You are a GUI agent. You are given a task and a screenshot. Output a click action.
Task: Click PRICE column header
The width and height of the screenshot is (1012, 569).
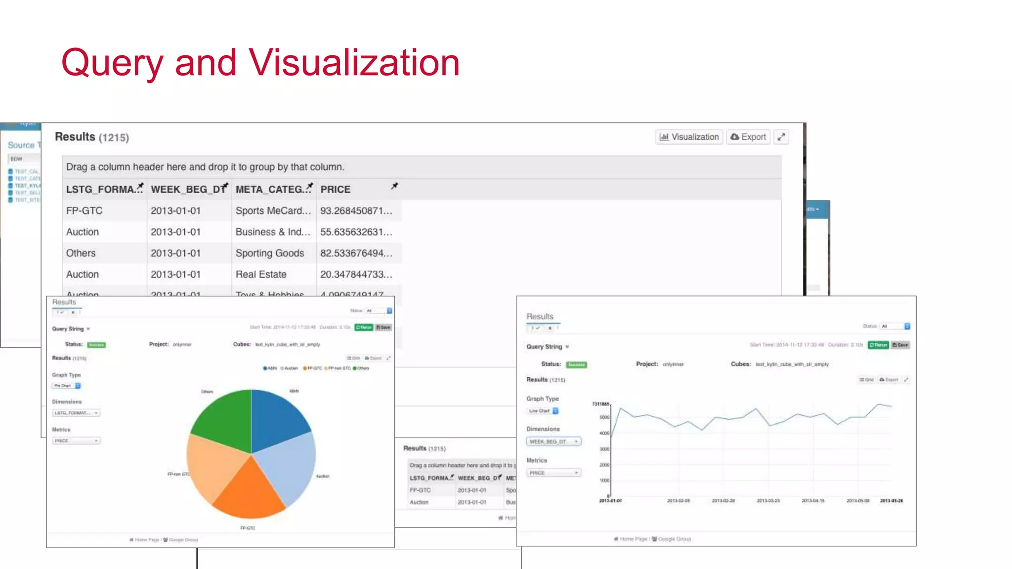[x=359, y=189]
